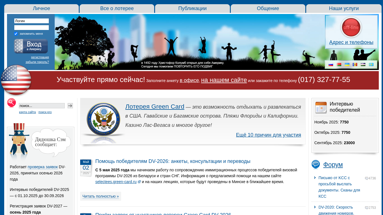This screenshot has height=215, width=383.
Task: Select the Belarus flag icon
Action: 339,65
